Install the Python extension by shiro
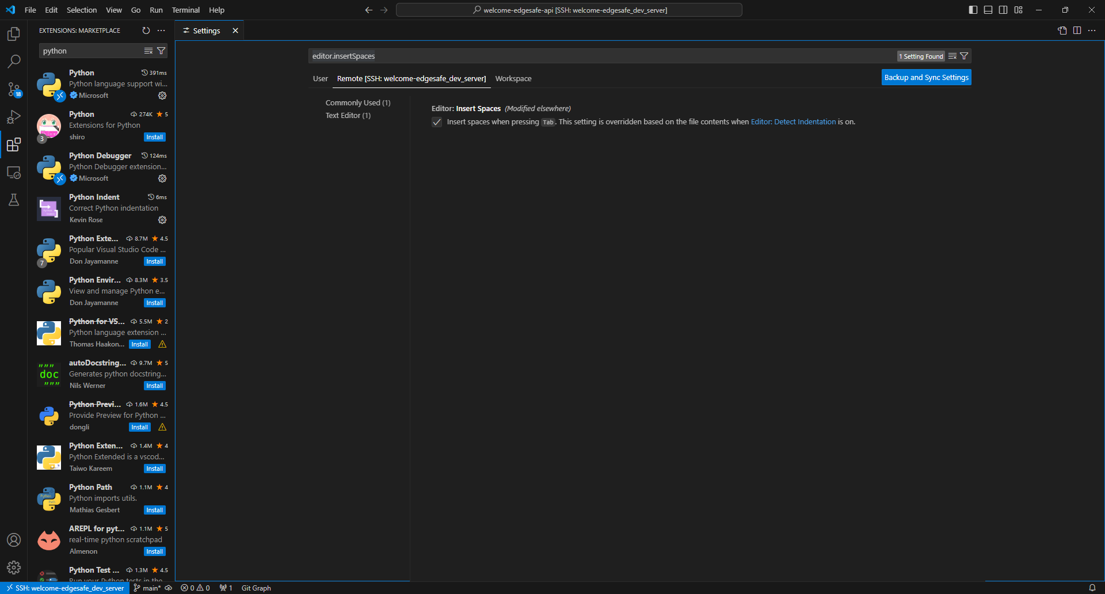 click(155, 137)
